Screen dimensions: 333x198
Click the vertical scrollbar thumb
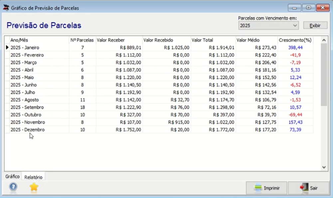(x=324, y=75)
